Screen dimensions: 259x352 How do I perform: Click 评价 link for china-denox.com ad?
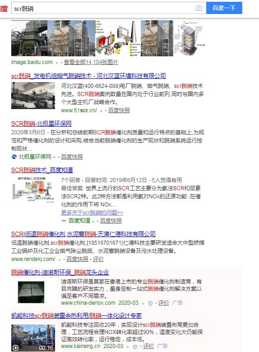click(x=163, y=303)
